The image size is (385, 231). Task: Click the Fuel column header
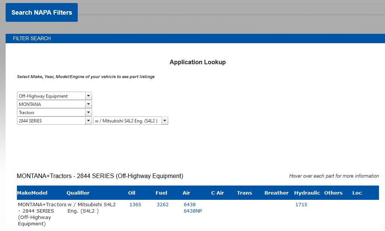pos(161,193)
